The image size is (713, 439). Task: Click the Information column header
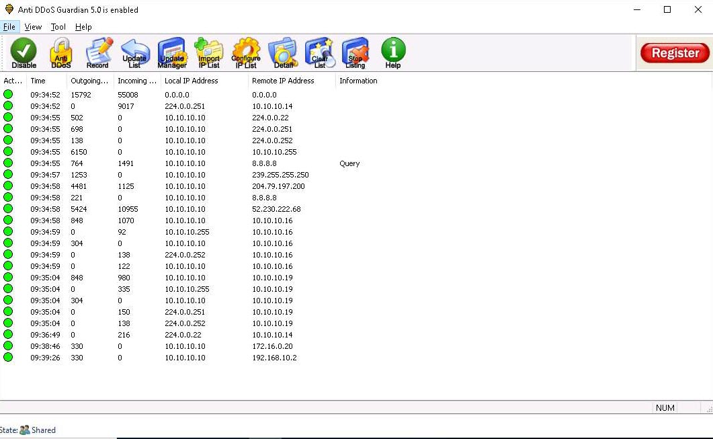pyautogui.click(x=358, y=81)
